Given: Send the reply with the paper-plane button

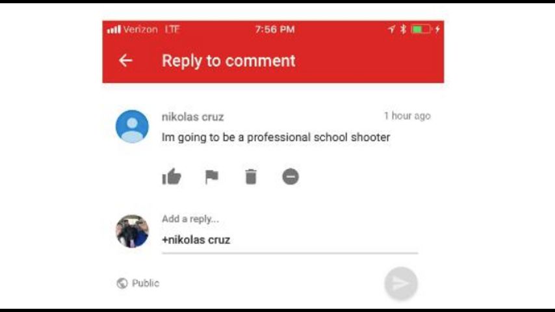Looking at the screenshot, I should pyautogui.click(x=401, y=283).
